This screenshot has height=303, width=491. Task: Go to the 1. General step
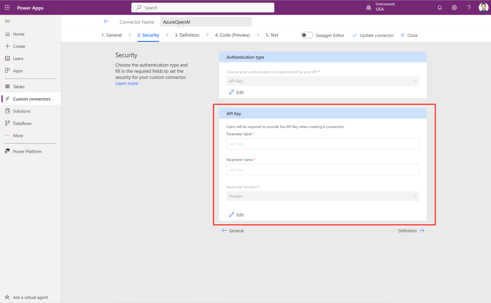pos(111,35)
